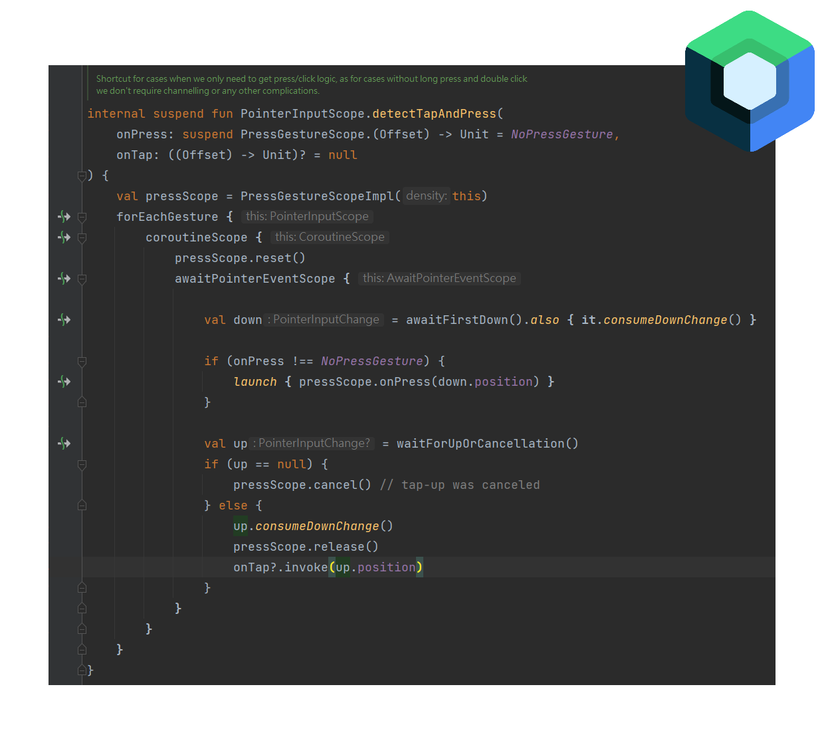Click the 'this: AwaitPointerEventScope' inline hint
Viewport: 828px width, 731px height.
pos(439,278)
